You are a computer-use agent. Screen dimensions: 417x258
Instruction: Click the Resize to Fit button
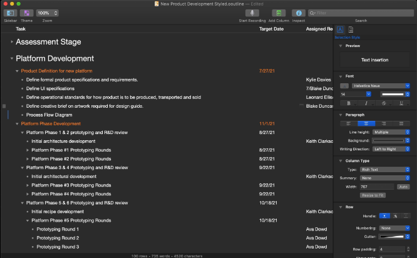(373, 195)
